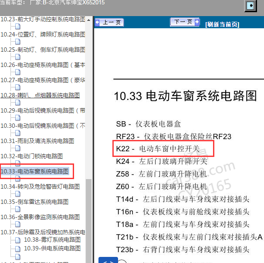264x263 pixels.
Task: Select 10.35-倒车雷达系统电路图 item
Action: (34, 202)
